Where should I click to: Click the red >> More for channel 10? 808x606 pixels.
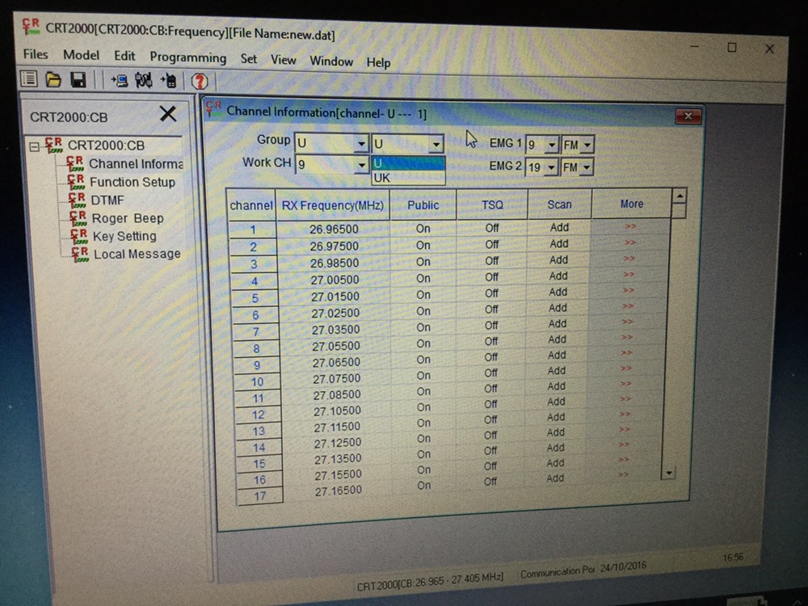625,368
